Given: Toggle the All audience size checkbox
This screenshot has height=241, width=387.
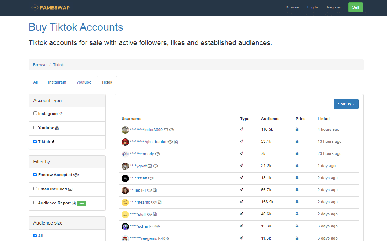Looking at the screenshot, I should point(35,236).
